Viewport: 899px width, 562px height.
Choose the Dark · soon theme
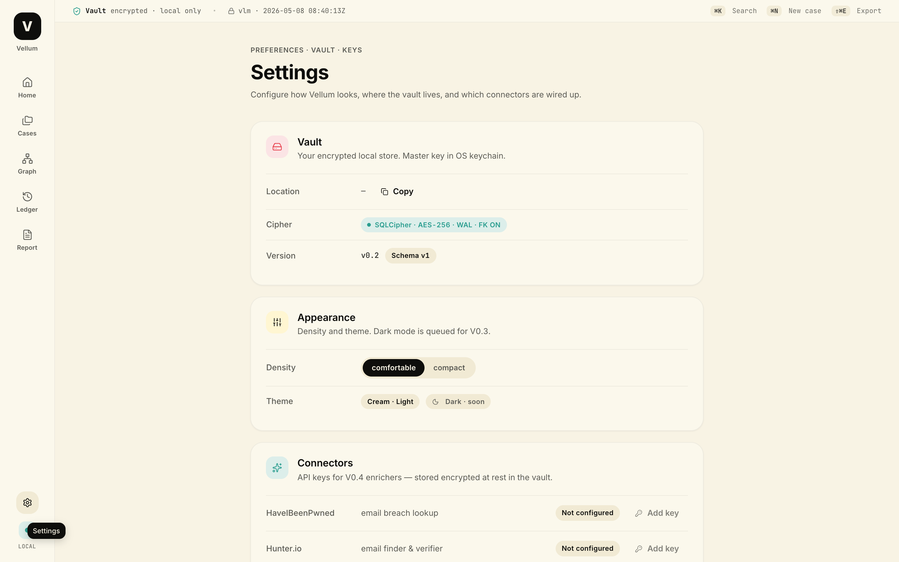coord(458,402)
